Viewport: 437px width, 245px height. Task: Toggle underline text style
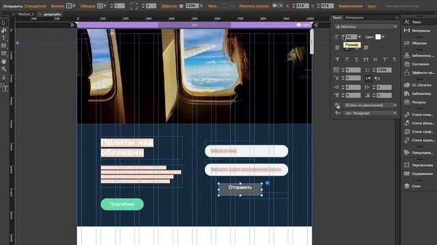[x=356, y=59]
